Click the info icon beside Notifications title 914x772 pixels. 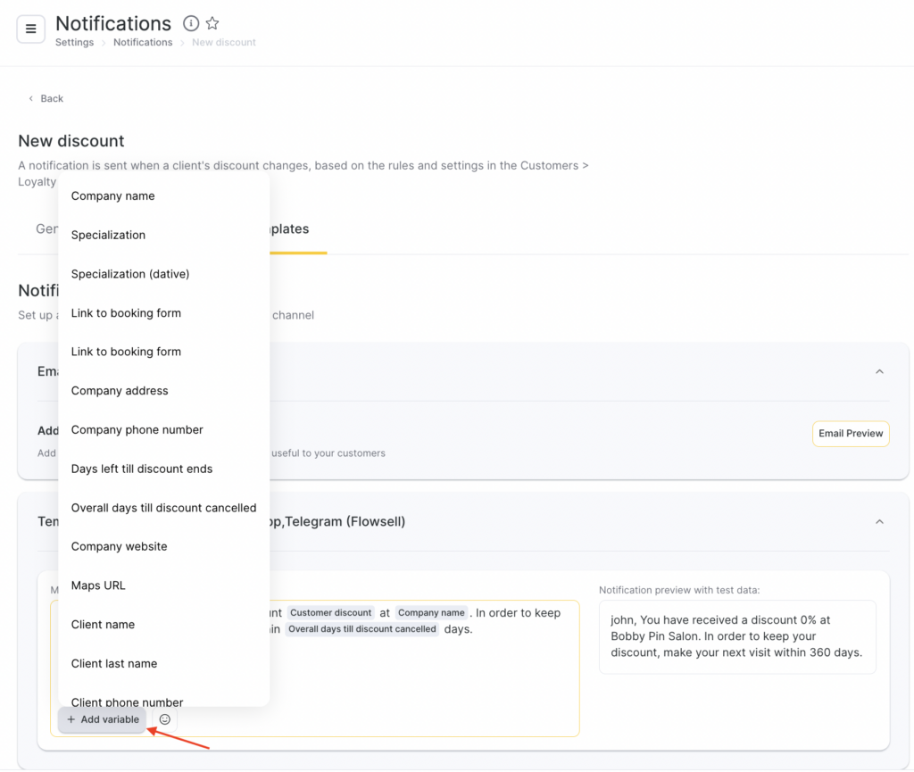(191, 23)
